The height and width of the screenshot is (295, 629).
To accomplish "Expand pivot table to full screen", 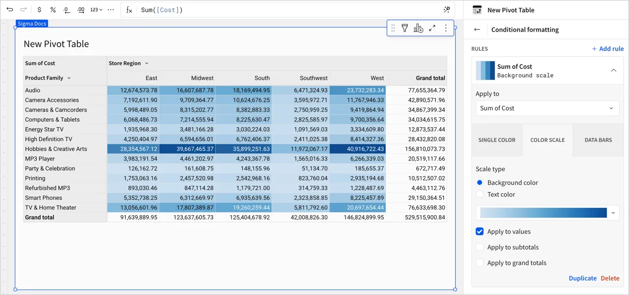I will (432, 28).
